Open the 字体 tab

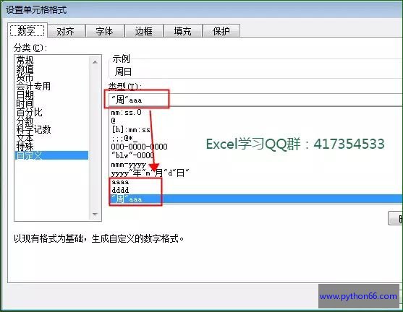[105, 31]
